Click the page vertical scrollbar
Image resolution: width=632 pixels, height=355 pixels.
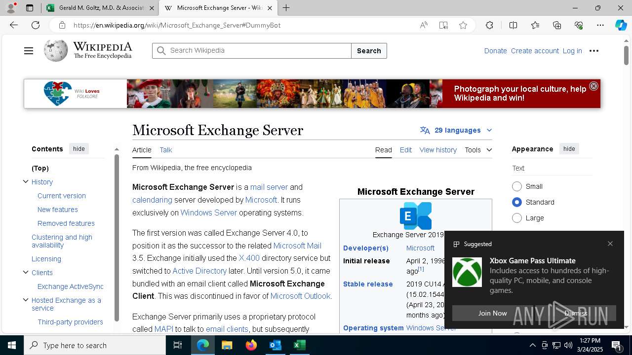(x=627, y=55)
